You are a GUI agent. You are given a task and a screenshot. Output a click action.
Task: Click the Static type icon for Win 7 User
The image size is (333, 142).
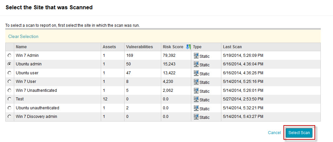click(x=196, y=82)
